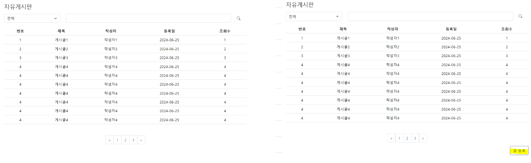Viewport: 531px width, 163px height.
Task: Open post 게시글3 in left board
Action: point(61,58)
